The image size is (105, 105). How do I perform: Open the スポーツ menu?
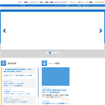pos(80,2)
